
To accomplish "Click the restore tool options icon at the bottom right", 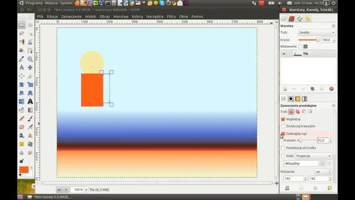I will coord(329,188).
